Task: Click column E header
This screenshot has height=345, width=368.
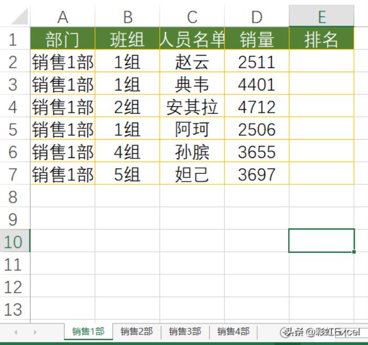Action: point(321,17)
